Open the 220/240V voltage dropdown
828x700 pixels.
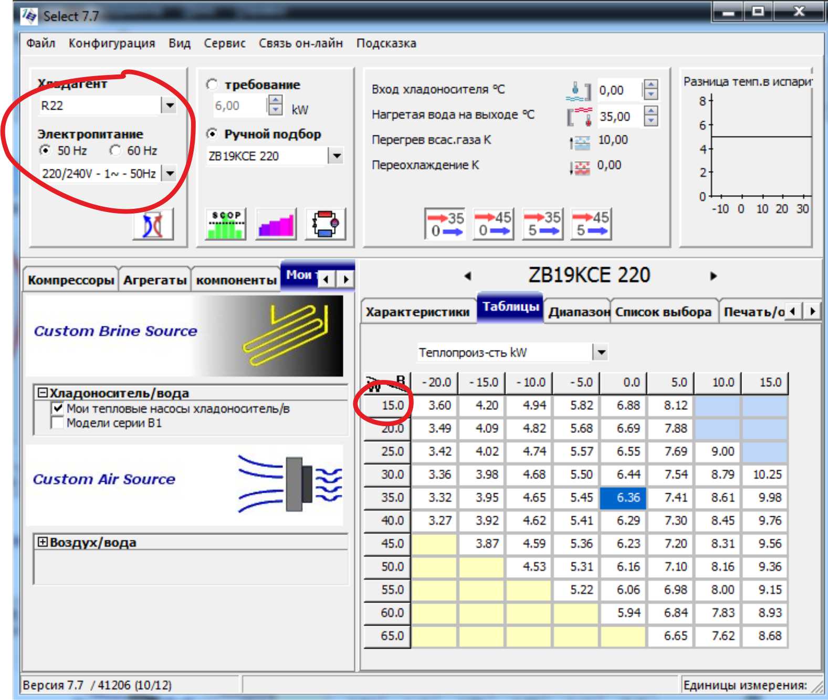pyautogui.click(x=169, y=173)
